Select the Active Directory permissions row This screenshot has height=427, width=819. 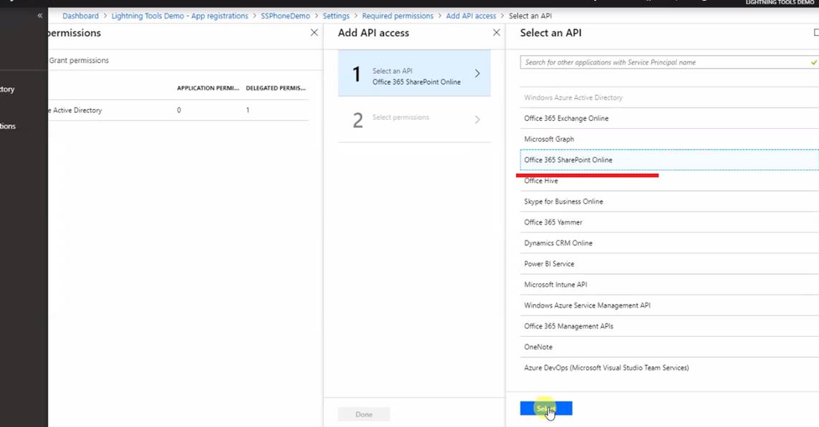click(x=178, y=111)
